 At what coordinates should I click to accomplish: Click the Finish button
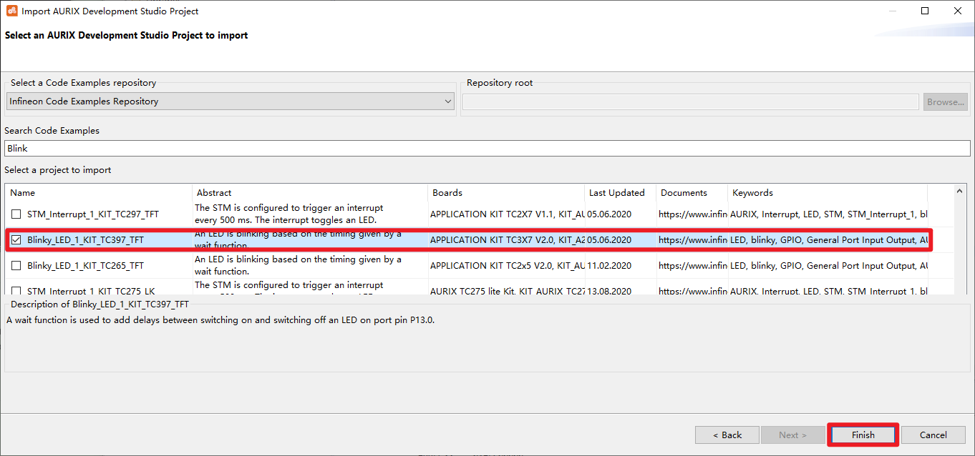(863, 435)
